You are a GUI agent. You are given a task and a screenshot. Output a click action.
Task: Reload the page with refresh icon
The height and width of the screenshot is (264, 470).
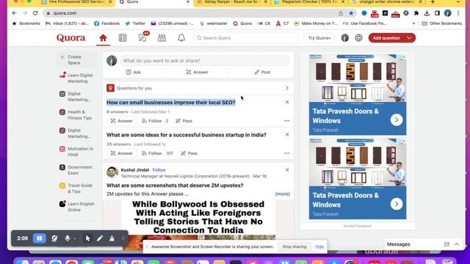pyautogui.click(x=35, y=13)
